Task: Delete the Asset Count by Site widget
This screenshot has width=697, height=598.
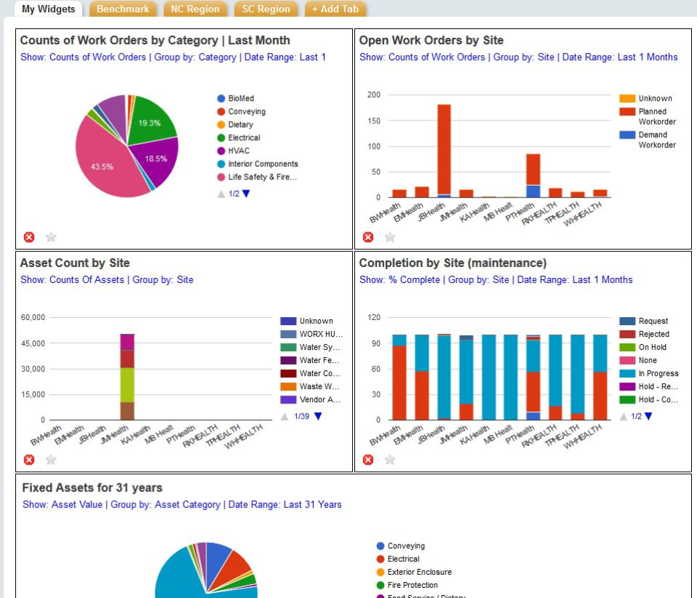Action: pyautogui.click(x=28, y=459)
